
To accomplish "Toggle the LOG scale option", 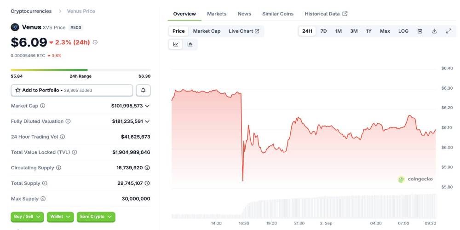I will pos(403,31).
